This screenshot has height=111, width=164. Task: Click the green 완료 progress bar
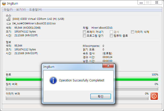pyautogui.click(x=82, y=79)
